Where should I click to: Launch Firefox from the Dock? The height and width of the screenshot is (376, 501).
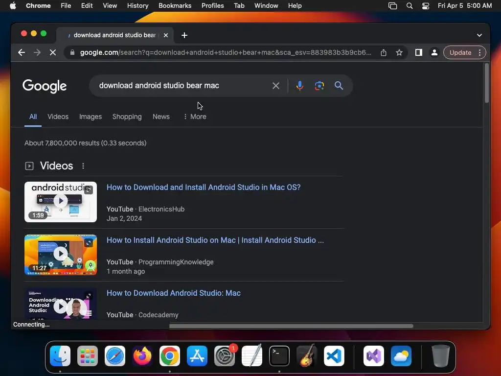pyautogui.click(x=142, y=356)
